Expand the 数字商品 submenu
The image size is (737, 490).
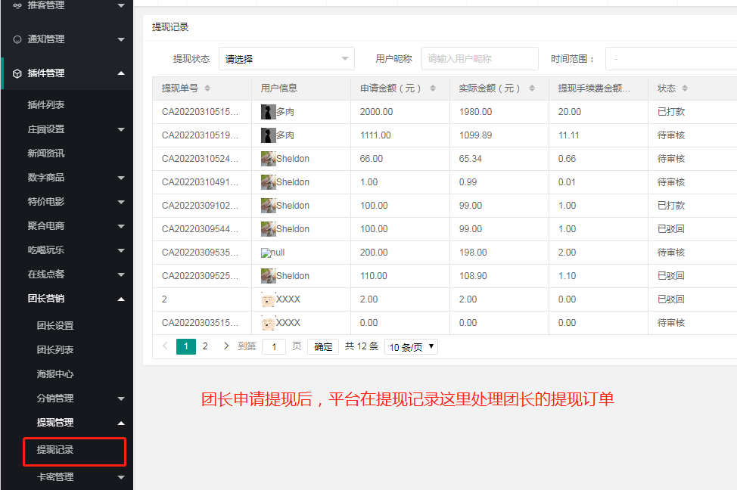coord(121,178)
